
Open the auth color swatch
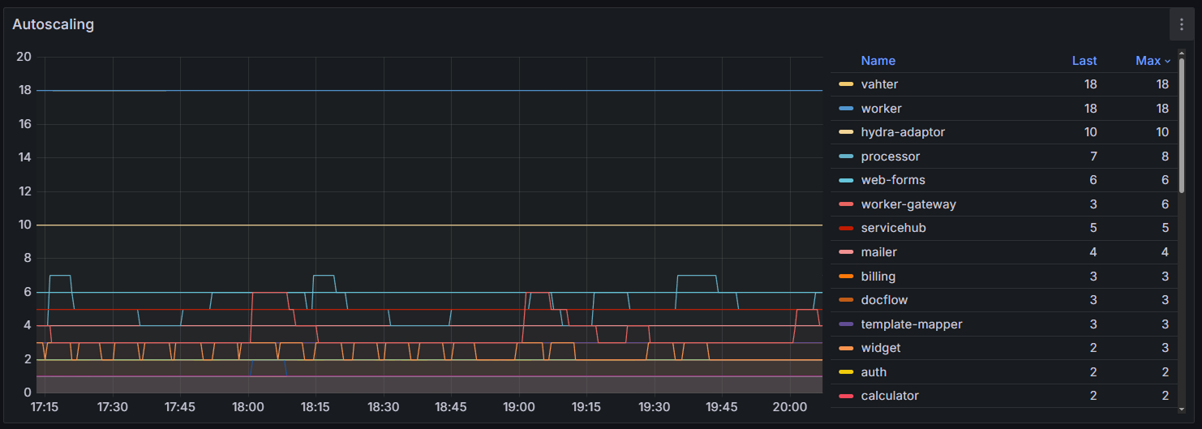coord(846,372)
